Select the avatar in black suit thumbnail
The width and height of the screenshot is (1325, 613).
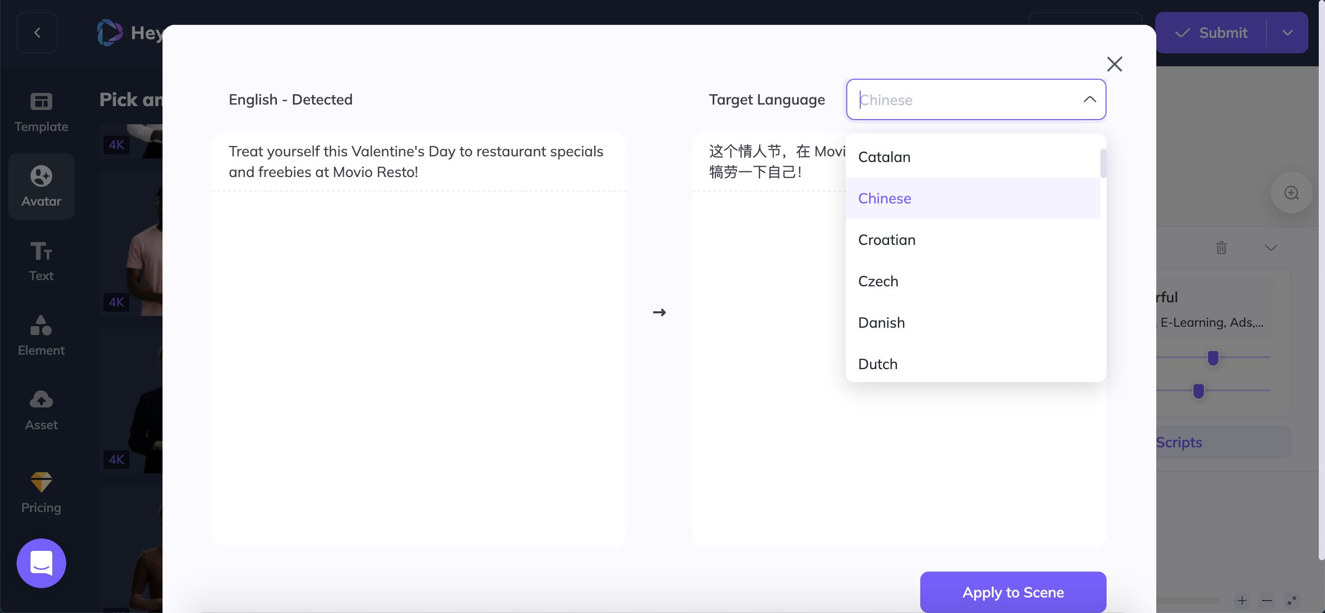click(x=131, y=401)
